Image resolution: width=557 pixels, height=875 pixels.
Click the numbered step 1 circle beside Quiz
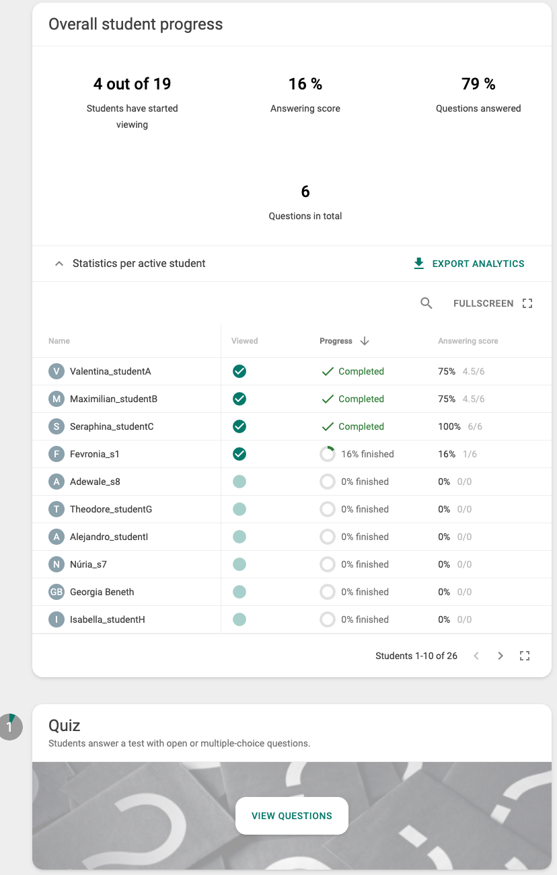pos(10,726)
